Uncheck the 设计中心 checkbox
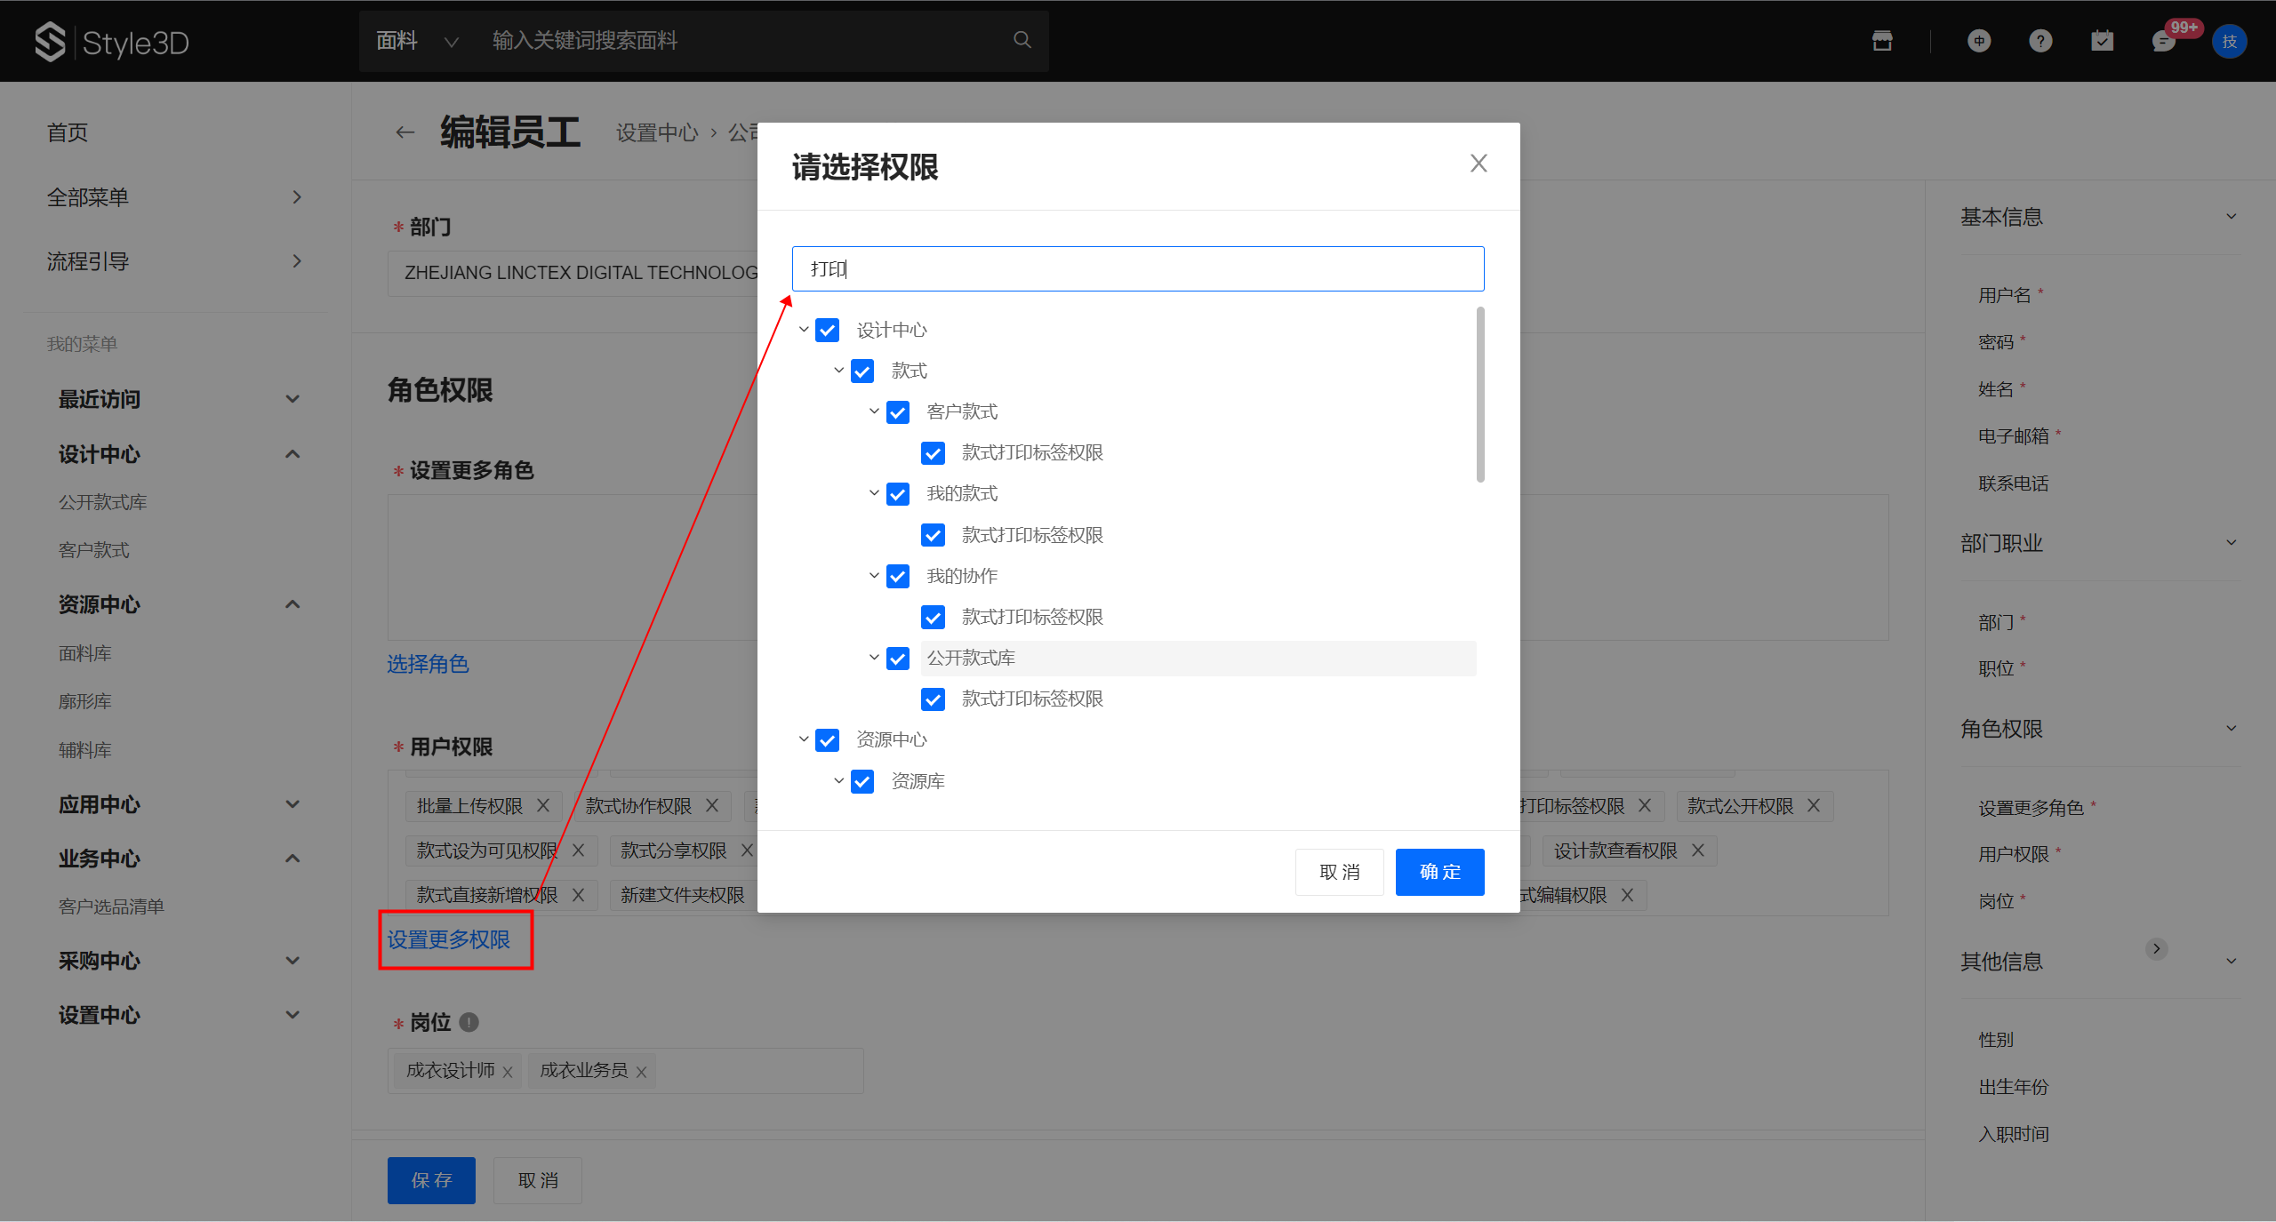 [828, 331]
